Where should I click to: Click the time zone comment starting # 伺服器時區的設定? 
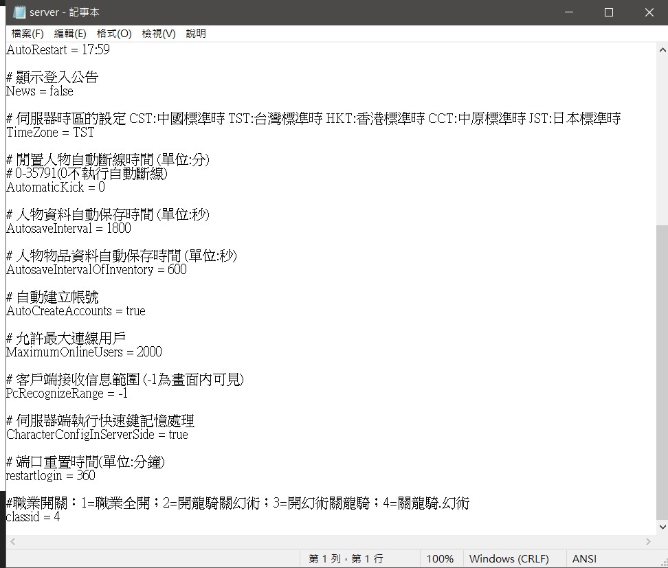pyautogui.click(x=313, y=118)
